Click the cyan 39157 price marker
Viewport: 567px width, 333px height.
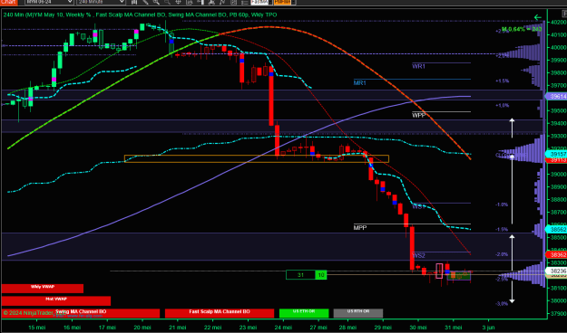click(x=556, y=154)
